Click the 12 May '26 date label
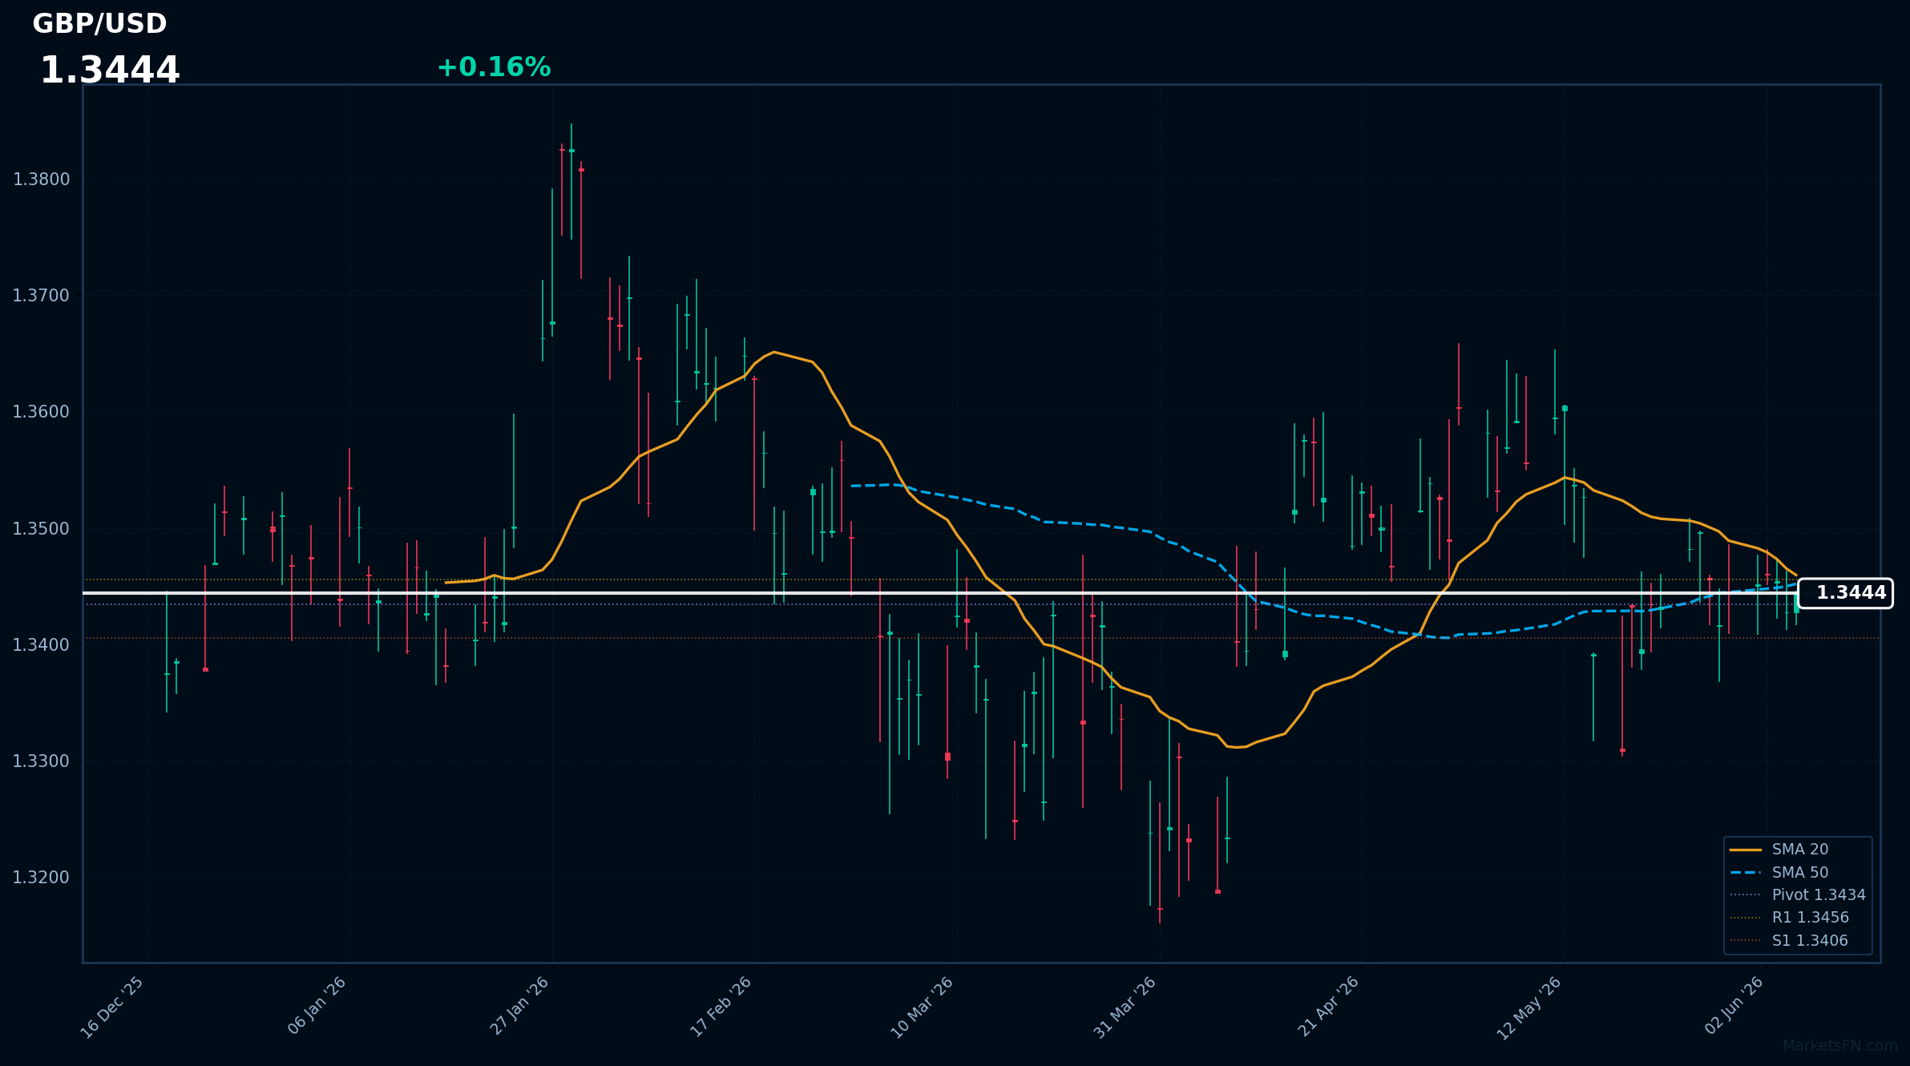The image size is (1910, 1066). [1530, 1007]
